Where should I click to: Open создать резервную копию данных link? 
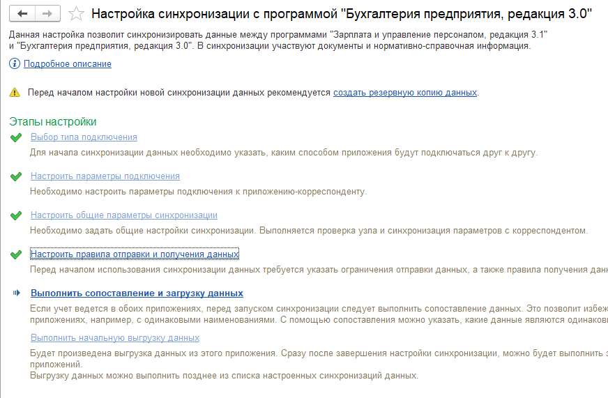coord(405,93)
